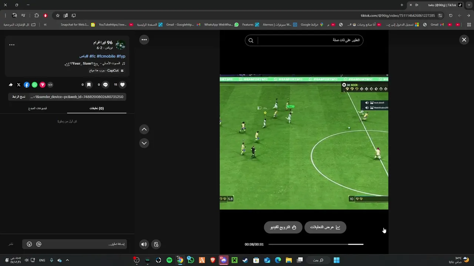Image resolution: width=474 pixels, height=266 pixels.
Task: Switch ENG keyboard language in tray
Action: 42,260
